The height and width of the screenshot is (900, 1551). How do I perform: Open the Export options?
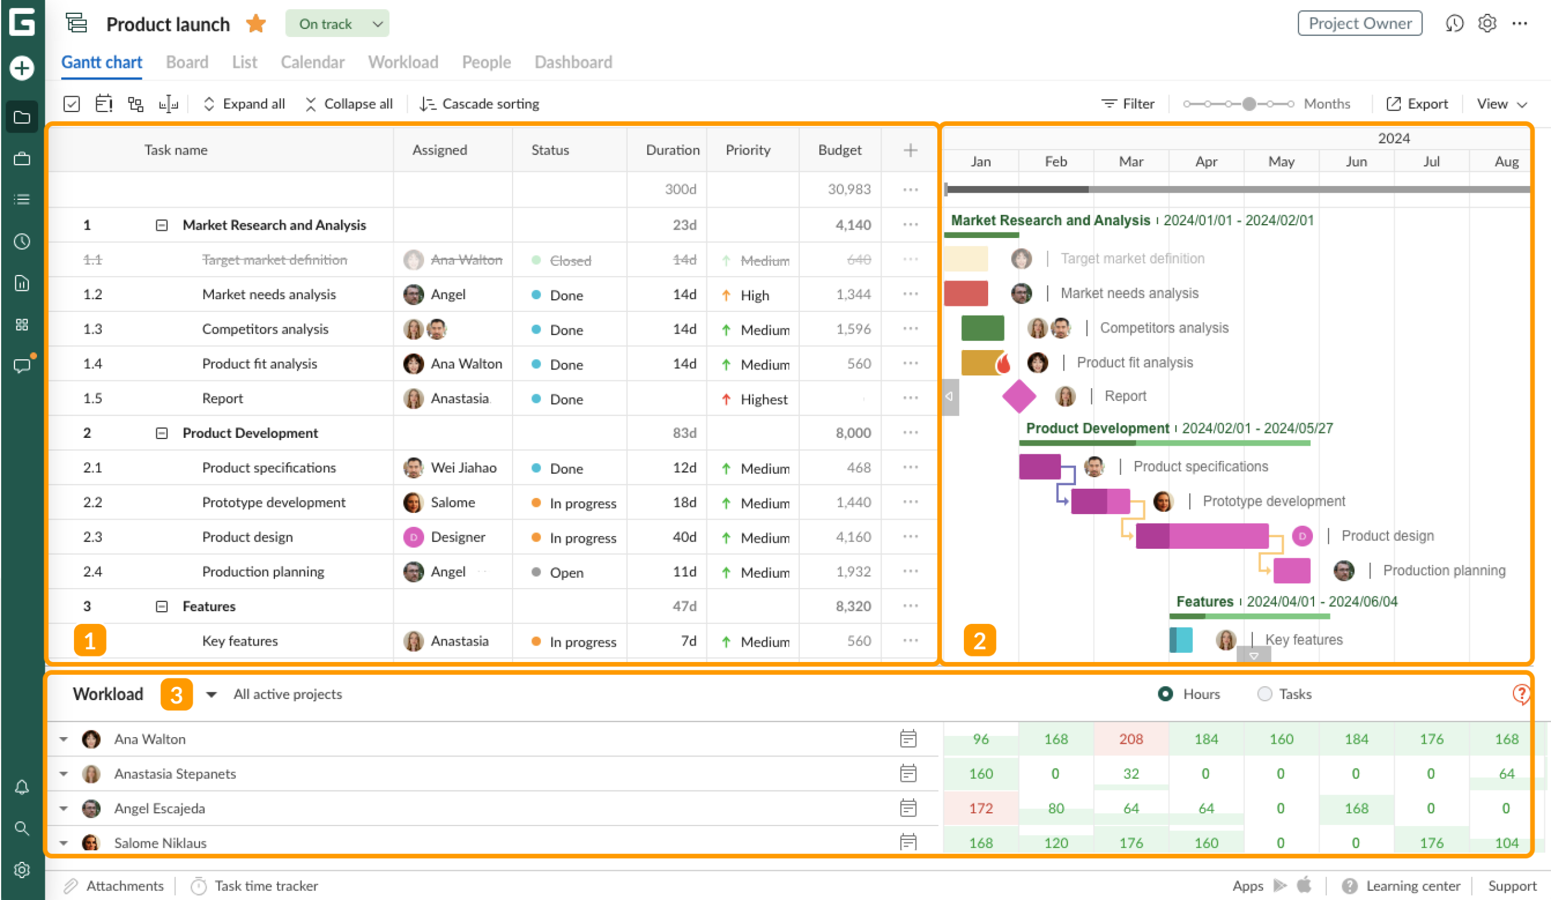[1417, 104]
